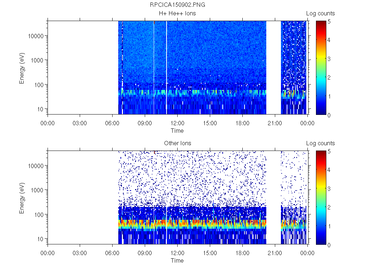Select the 'Other Ions' plot title
Viewport: 366px width, 274px height.
coord(177,143)
